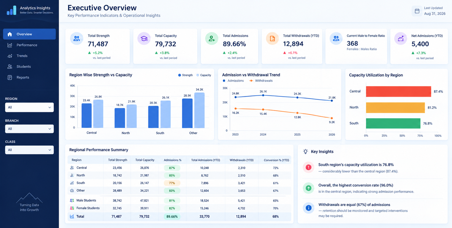The height and width of the screenshot is (228, 452).
Task: Go to the Overview menu item
Action: pyautogui.click(x=29, y=34)
